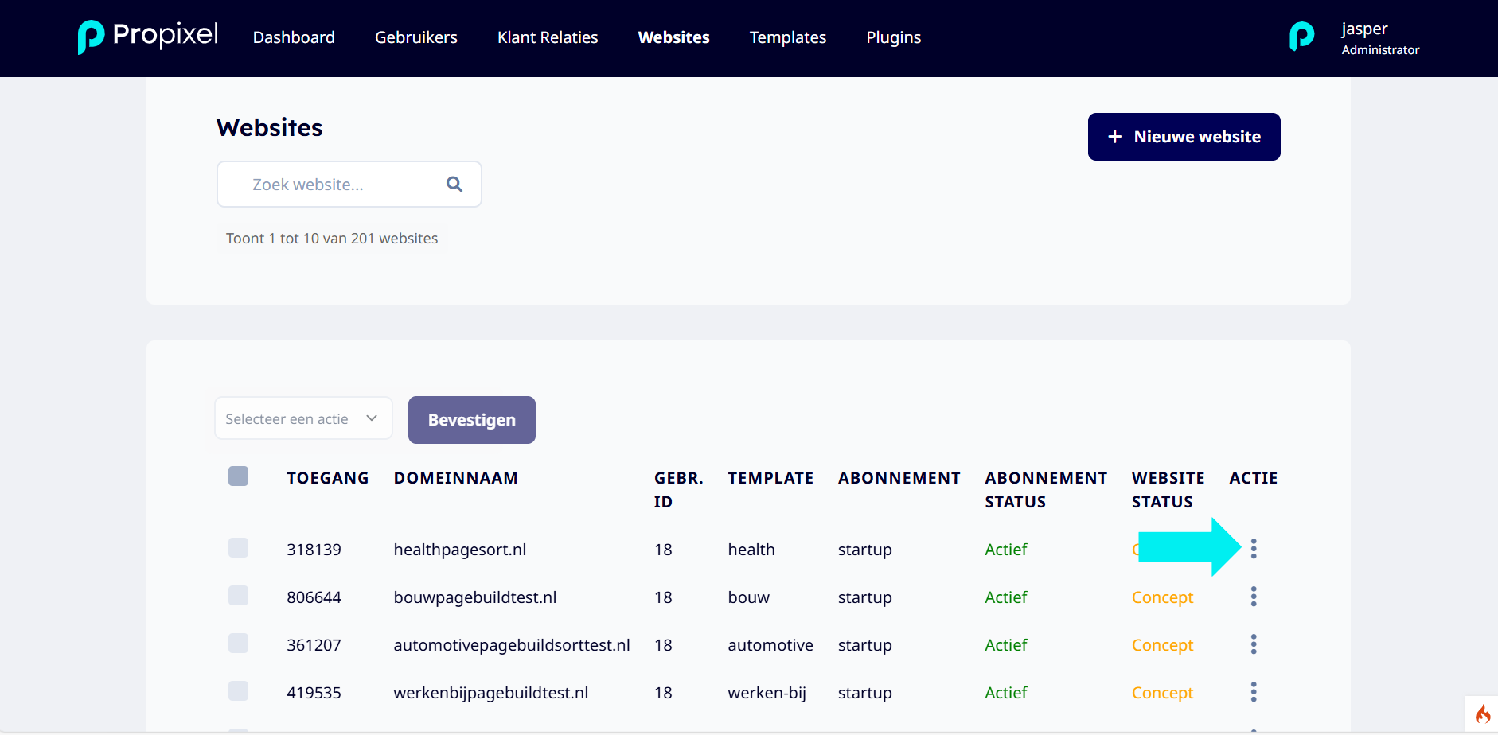Click the Concept status of automotivepagebuildsorttest.nl

(x=1162, y=645)
